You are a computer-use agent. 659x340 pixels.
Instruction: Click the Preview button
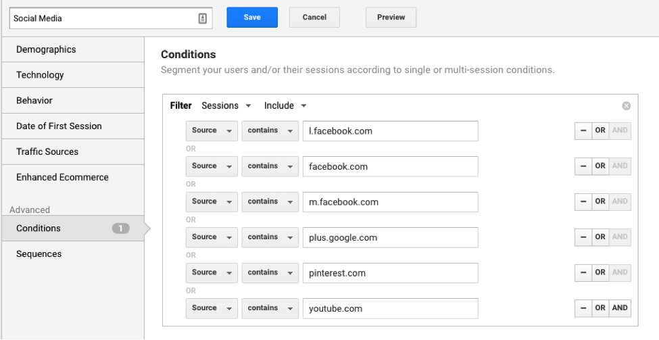(391, 17)
